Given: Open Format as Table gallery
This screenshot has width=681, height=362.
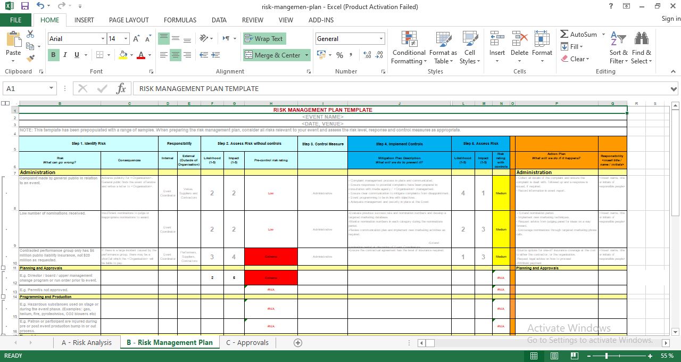Looking at the screenshot, I should click(443, 48).
